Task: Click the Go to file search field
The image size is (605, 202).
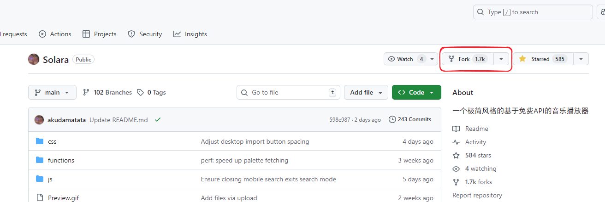Action: tap(288, 92)
